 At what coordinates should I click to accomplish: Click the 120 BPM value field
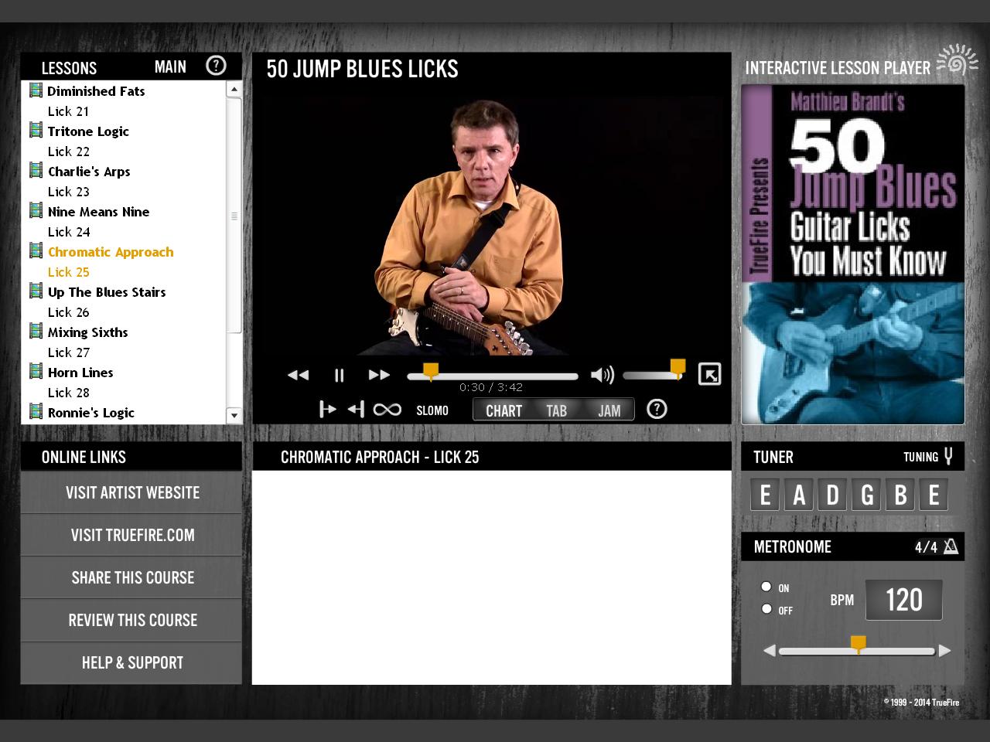pyautogui.click(x=903, y=600)
